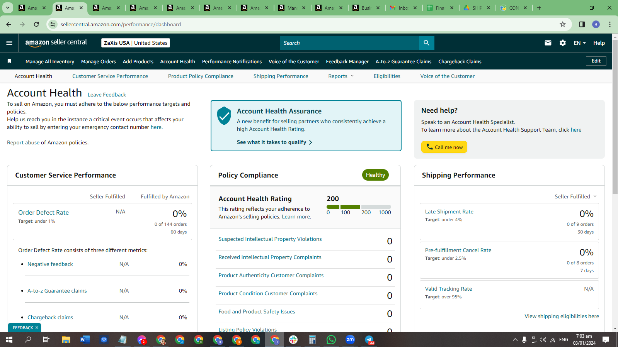View site information icon in address bar
The width and height of the screenshot is (618, 347).
tap(53, 24)
